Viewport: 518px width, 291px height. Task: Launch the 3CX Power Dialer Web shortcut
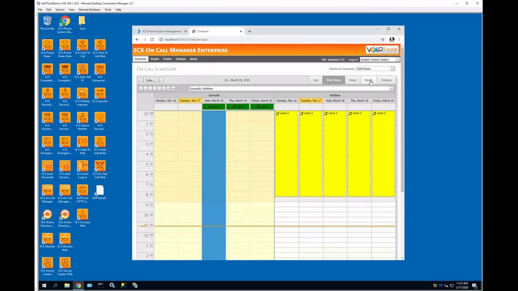pyautogui.click(x=65, y=48)
